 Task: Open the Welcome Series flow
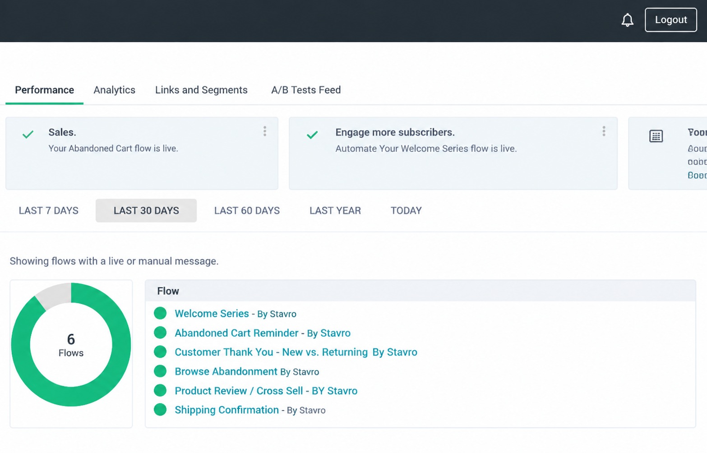(x=212, y=314)
